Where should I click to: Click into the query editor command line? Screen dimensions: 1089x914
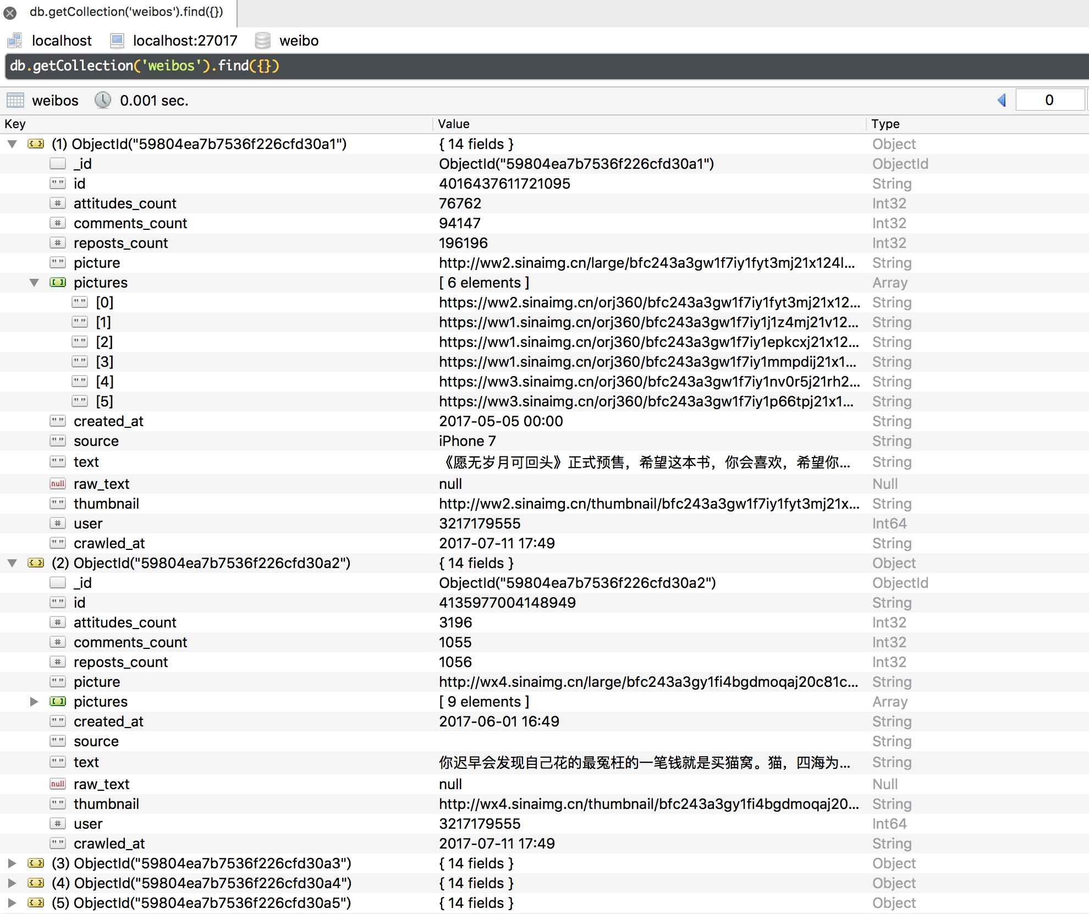coord(547,66)
